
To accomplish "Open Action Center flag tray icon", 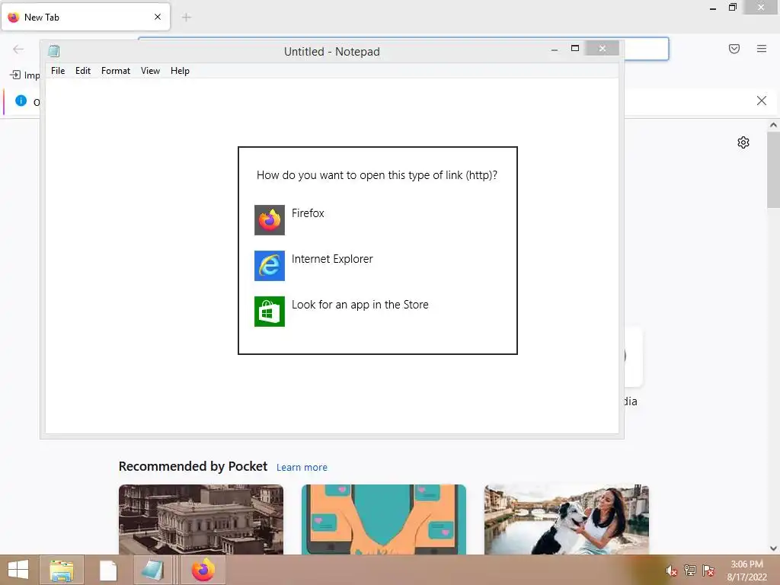I will tap(708, 571).
